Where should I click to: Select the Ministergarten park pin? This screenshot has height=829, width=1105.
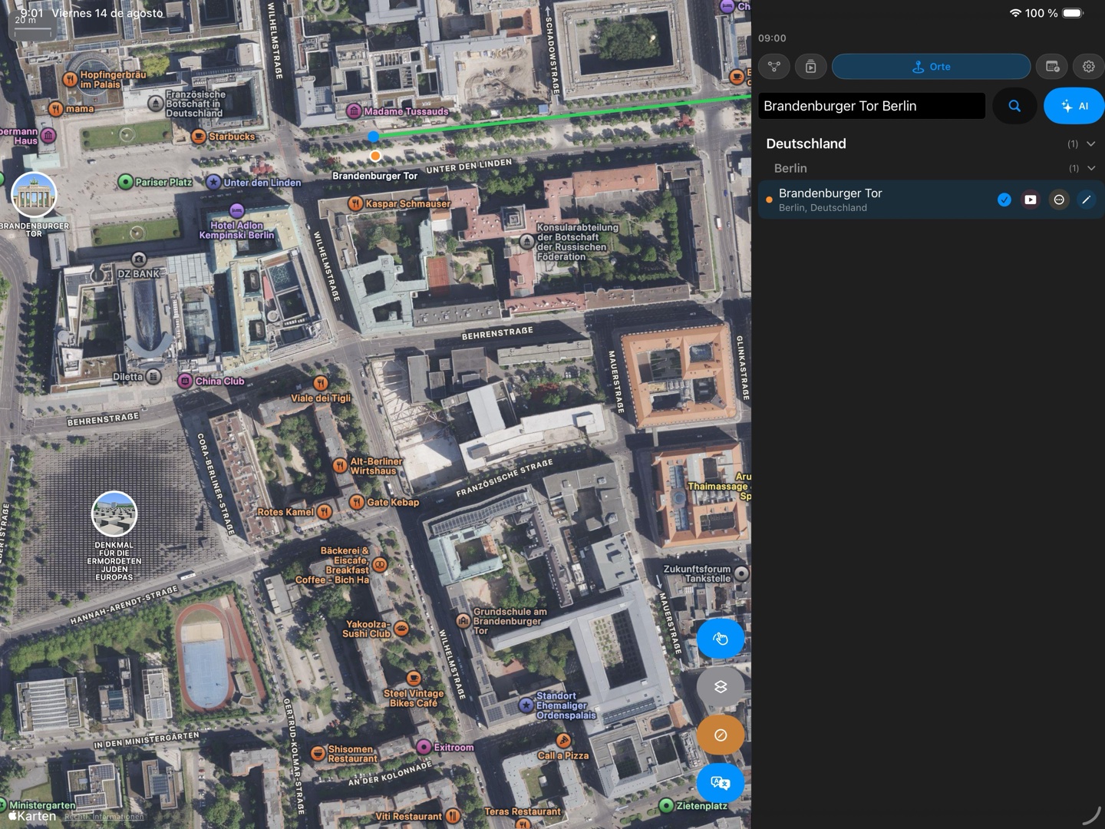click(x=3, y=805)
